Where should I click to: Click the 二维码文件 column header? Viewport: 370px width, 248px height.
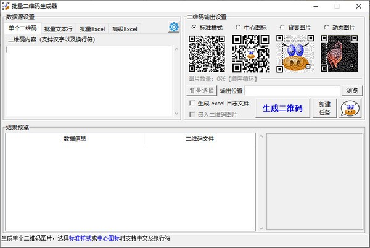200,139
